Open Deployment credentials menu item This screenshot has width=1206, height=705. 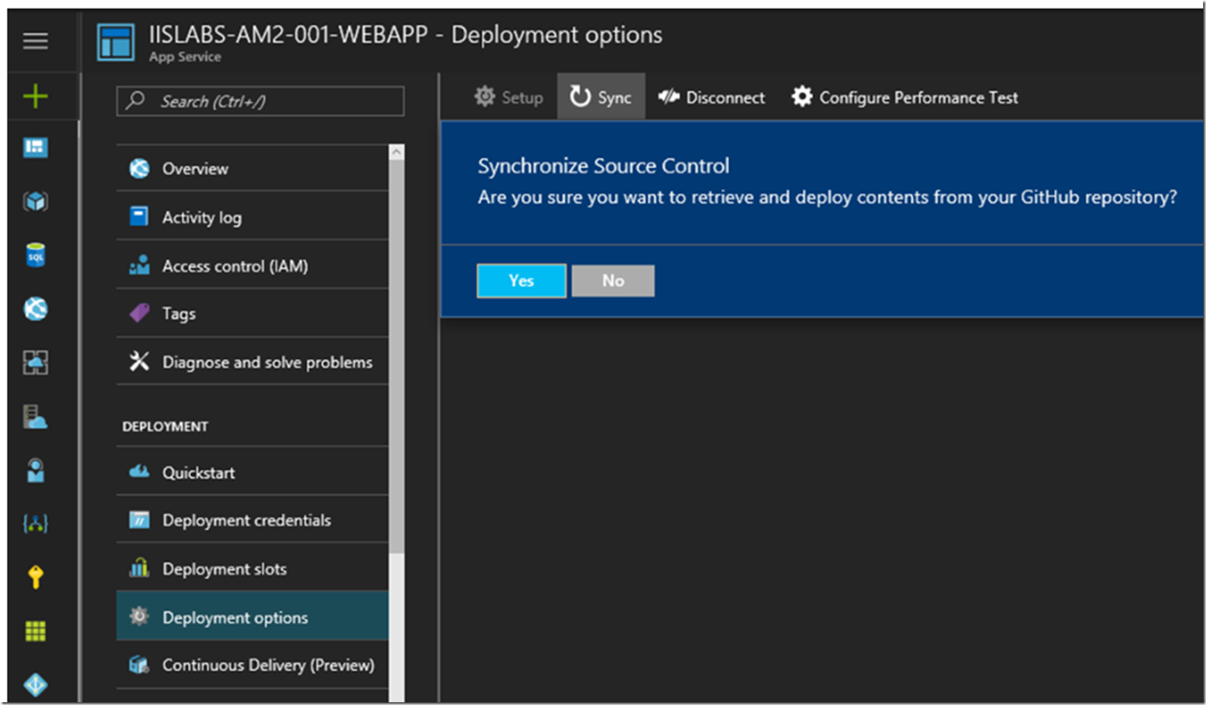pyautogui.click(x=252, y=520)
